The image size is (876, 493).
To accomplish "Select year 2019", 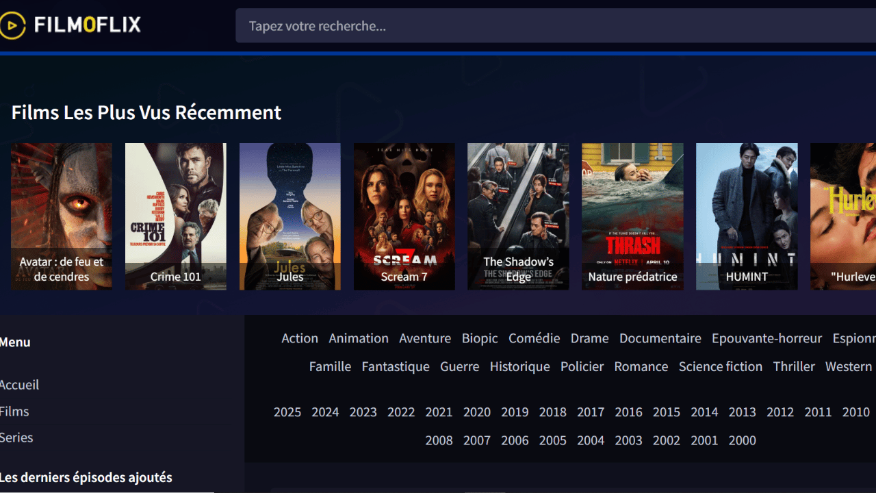I will click(515, 412).
